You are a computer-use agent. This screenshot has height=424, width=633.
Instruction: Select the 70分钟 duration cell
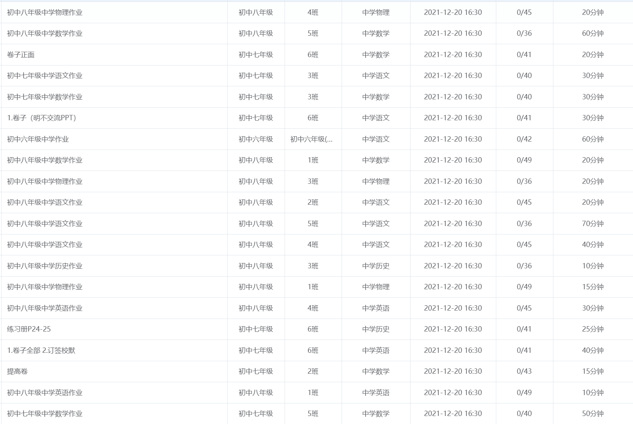(x=593, y=224)
